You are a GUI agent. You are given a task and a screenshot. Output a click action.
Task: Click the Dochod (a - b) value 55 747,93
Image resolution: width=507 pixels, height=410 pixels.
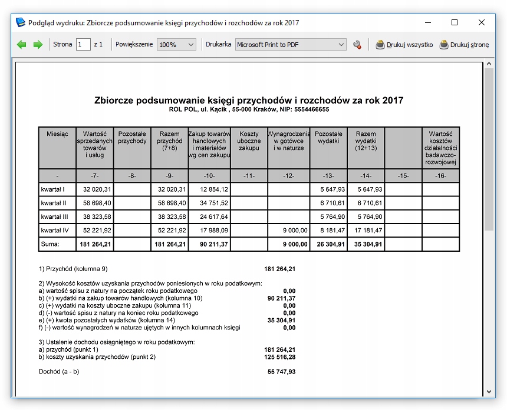point(281,372)
